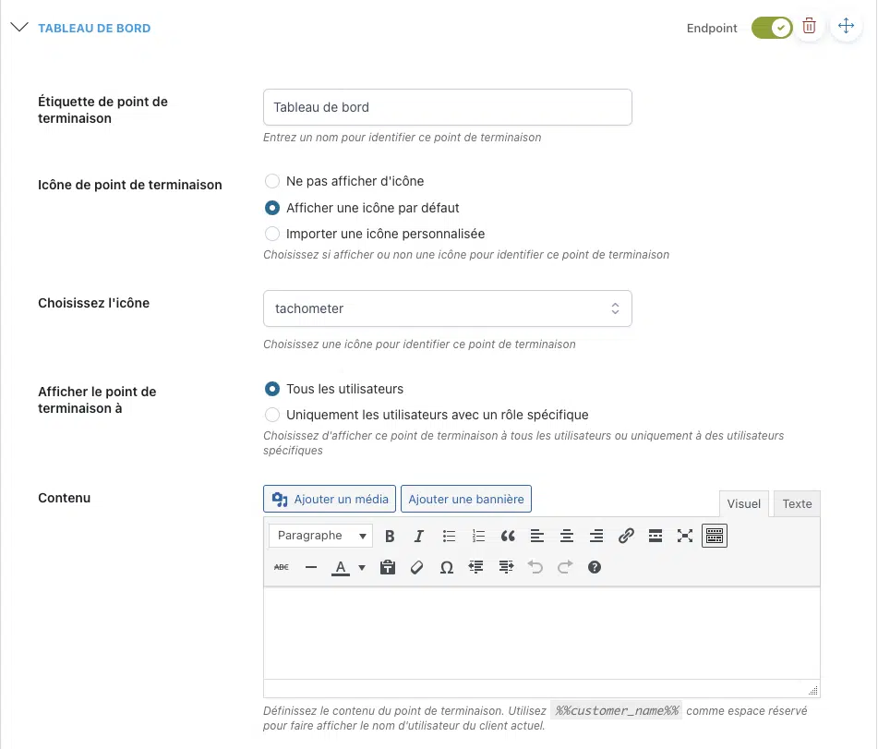Delete the Tableau de bord endpoint
Viewport: 878px width, 749px height.
tap(810, 27)
